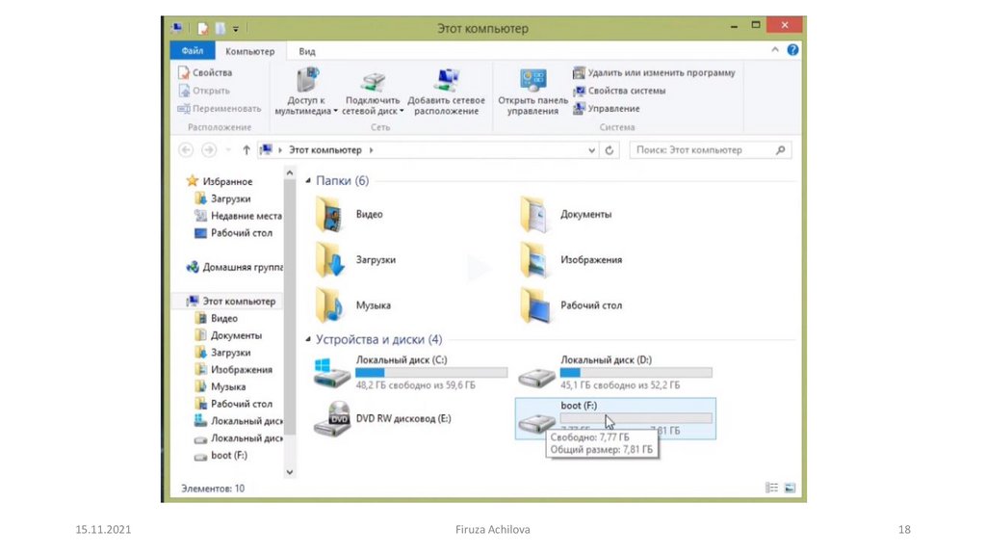Open the Вид ribbon tab
986x555 pixels.
(306, 51)
